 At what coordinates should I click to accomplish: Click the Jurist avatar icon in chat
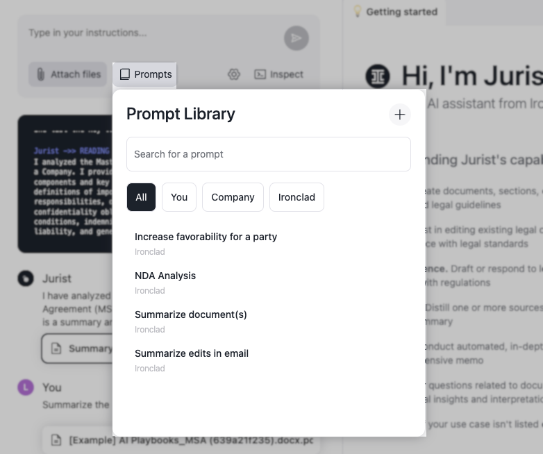coord(26,278)
